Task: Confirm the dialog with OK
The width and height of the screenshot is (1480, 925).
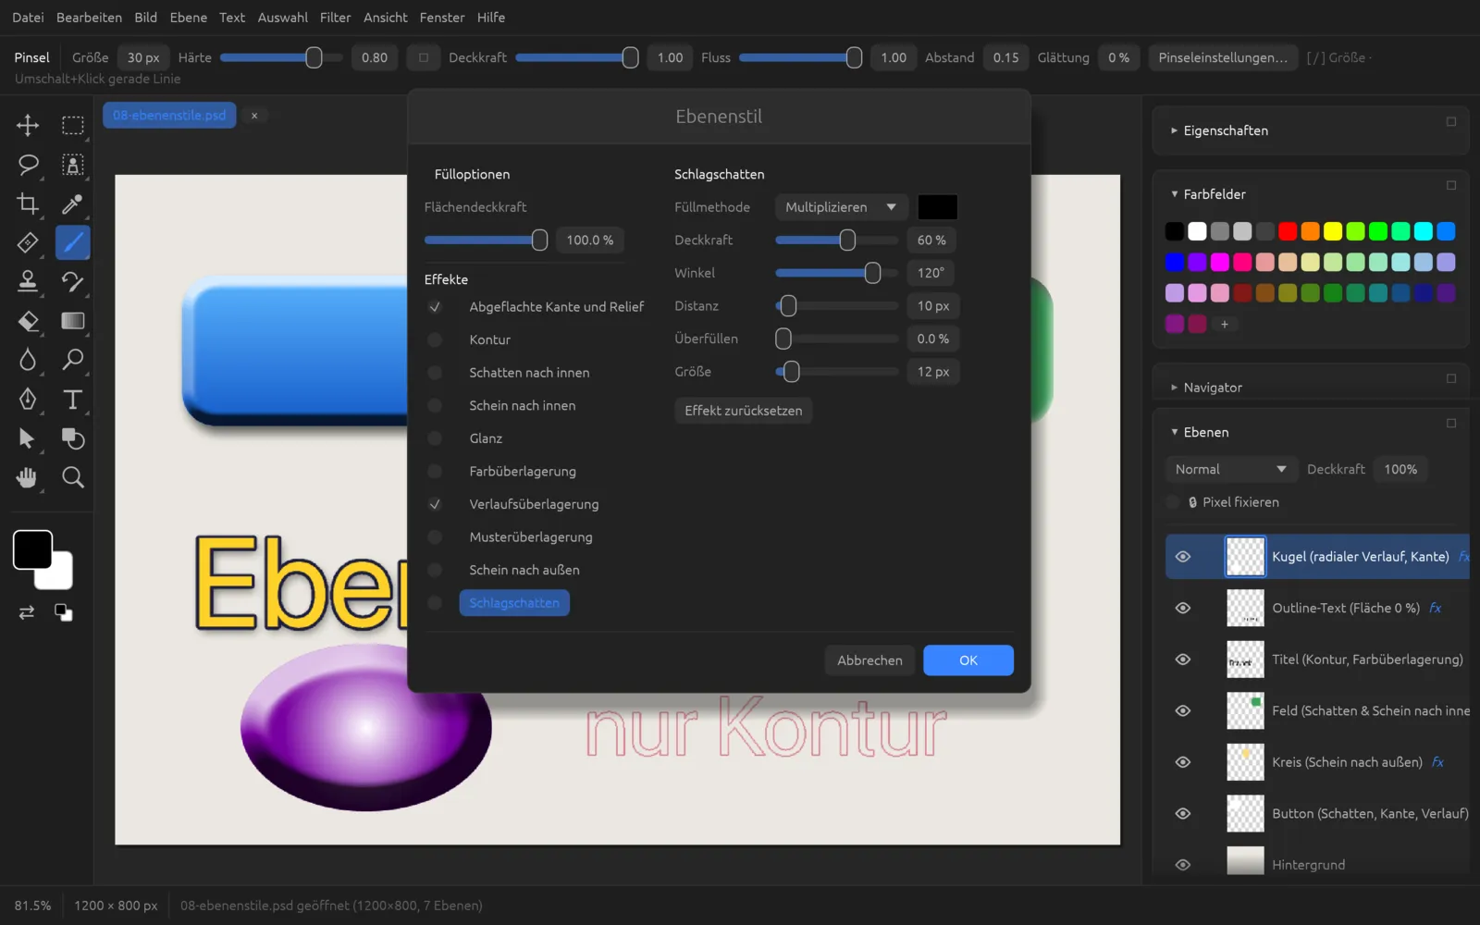Action: coord(968,660)
